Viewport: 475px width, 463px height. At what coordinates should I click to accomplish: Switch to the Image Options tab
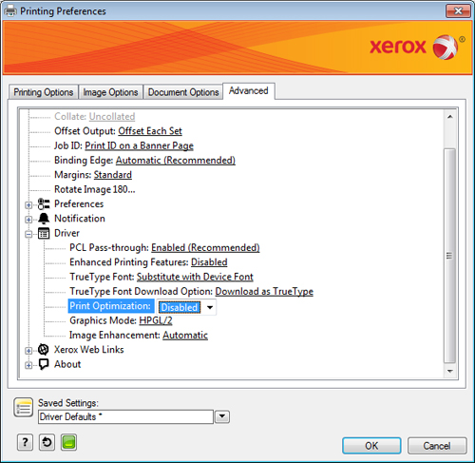(x=110, y=92)
